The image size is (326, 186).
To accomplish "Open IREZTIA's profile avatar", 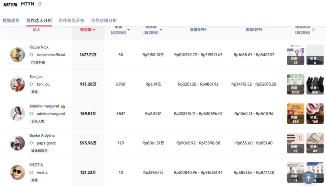I will pos(18,172).
